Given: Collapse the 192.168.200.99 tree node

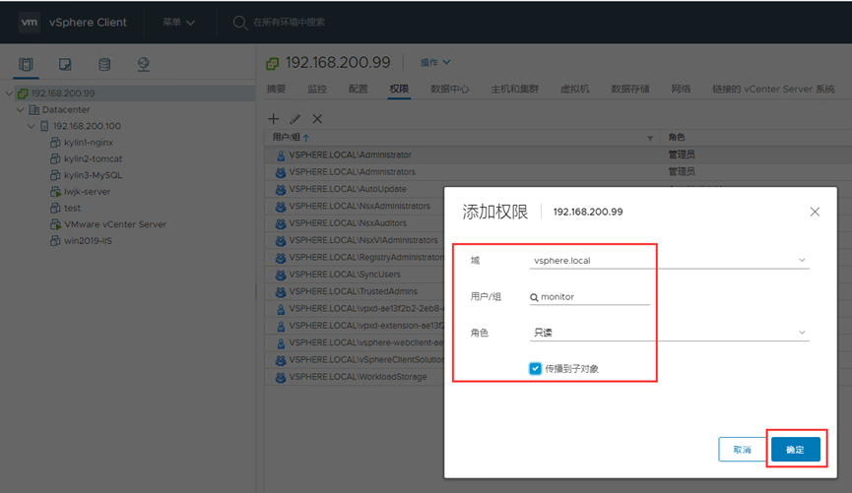Looking at the screenshot, I should click(9, 93).
